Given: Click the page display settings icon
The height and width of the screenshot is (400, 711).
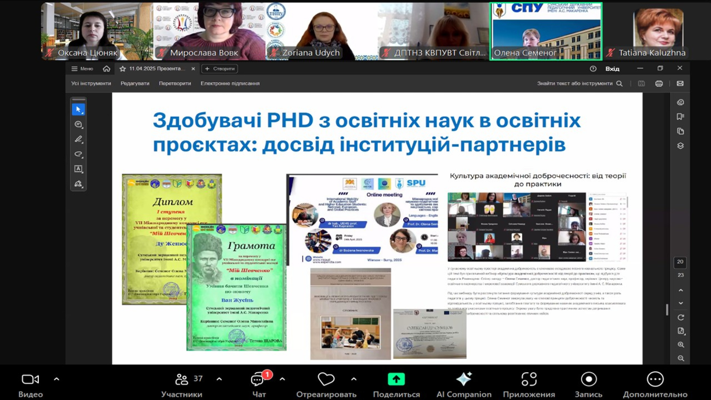Looking at the screenshot, I should pyautogui.click(x=681, y=331).
